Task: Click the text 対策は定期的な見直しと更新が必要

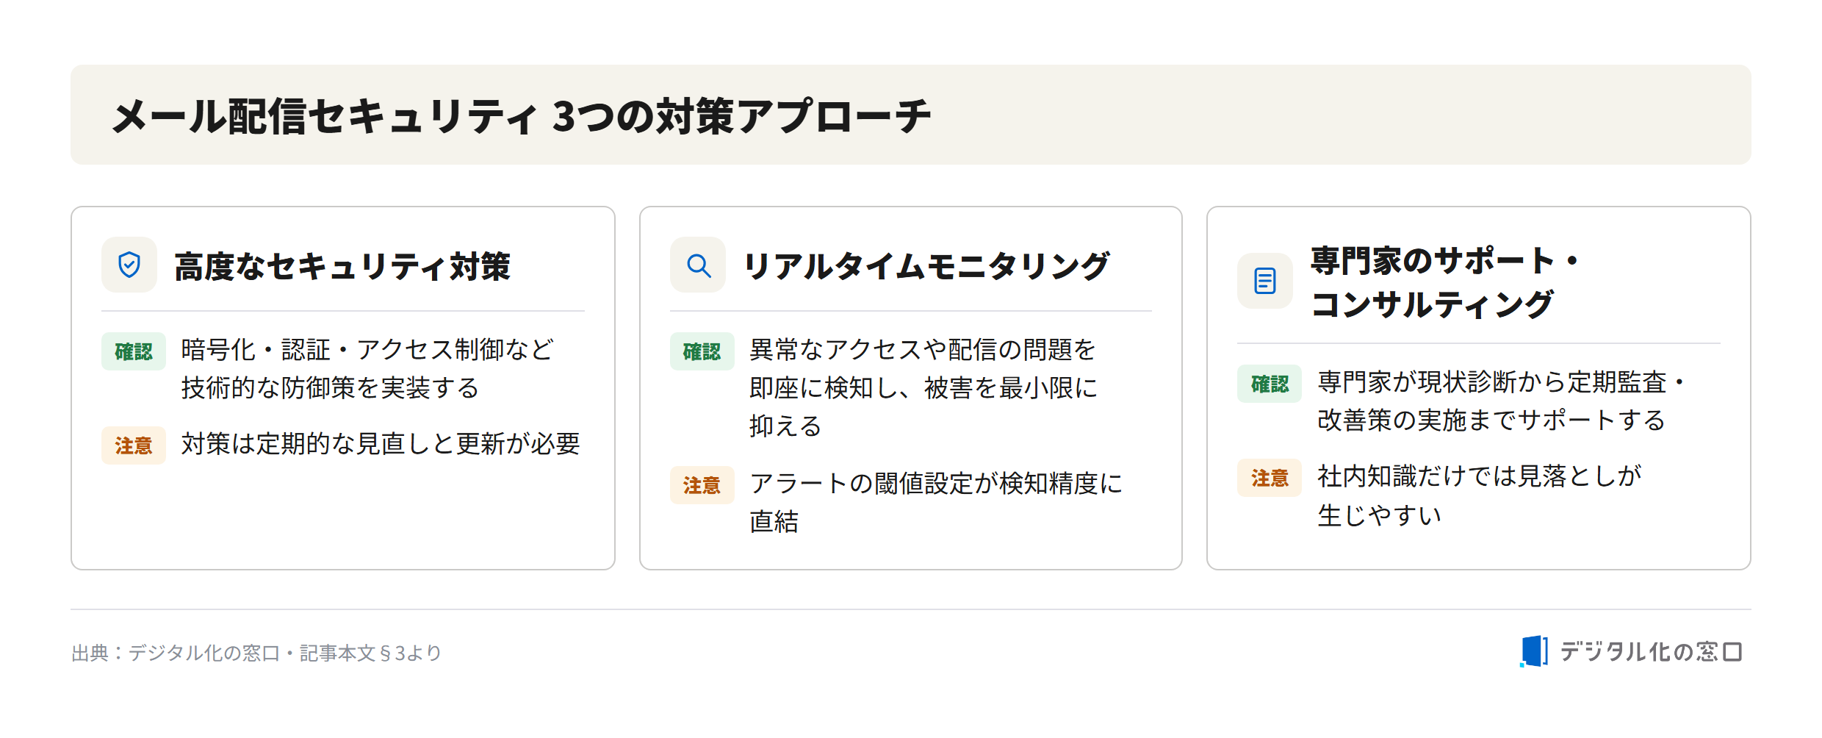Action: pyautogui.click(x=381, y=444)
